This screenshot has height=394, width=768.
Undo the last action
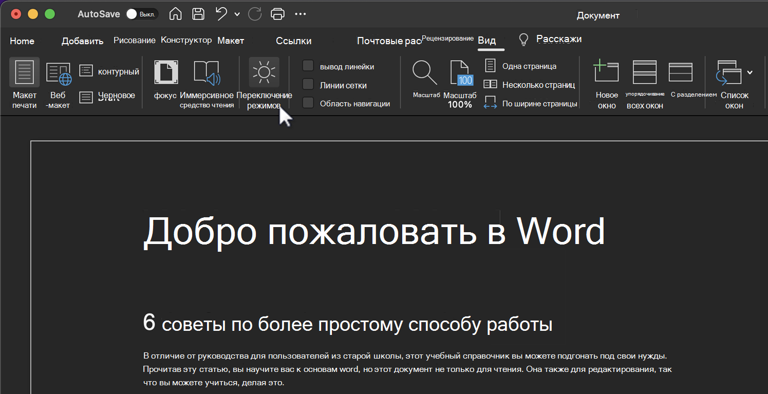(x=222, y=14)
